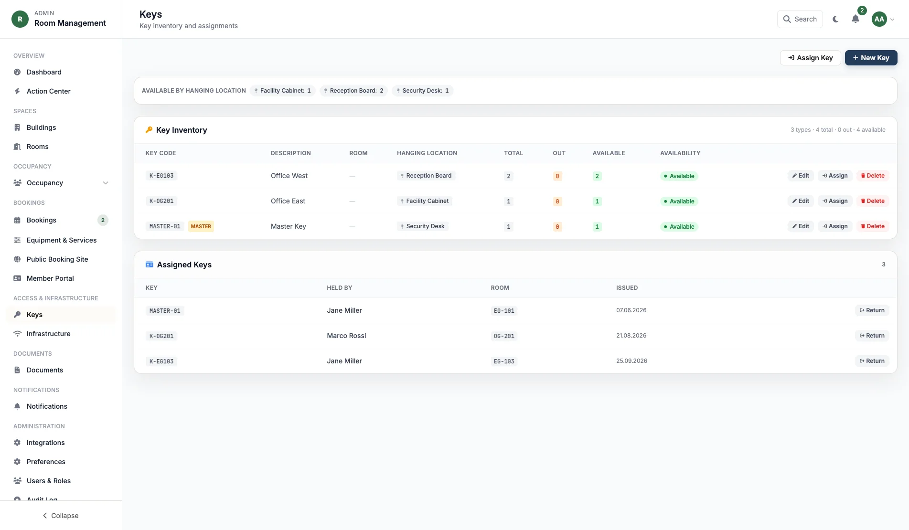Click the Security Desk: 1 location chip
Viewport: 909px width, 530px height.
[x=423, y=91]
